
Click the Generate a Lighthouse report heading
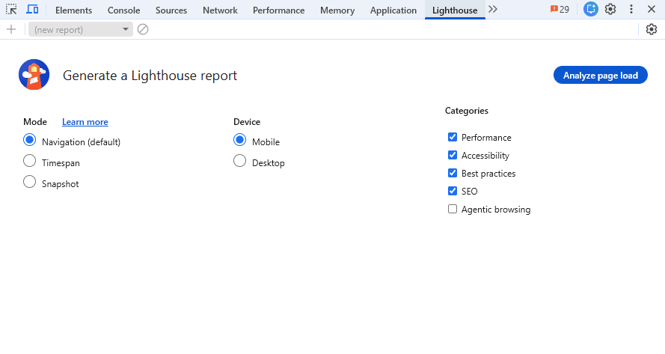[x=150, y=76]
